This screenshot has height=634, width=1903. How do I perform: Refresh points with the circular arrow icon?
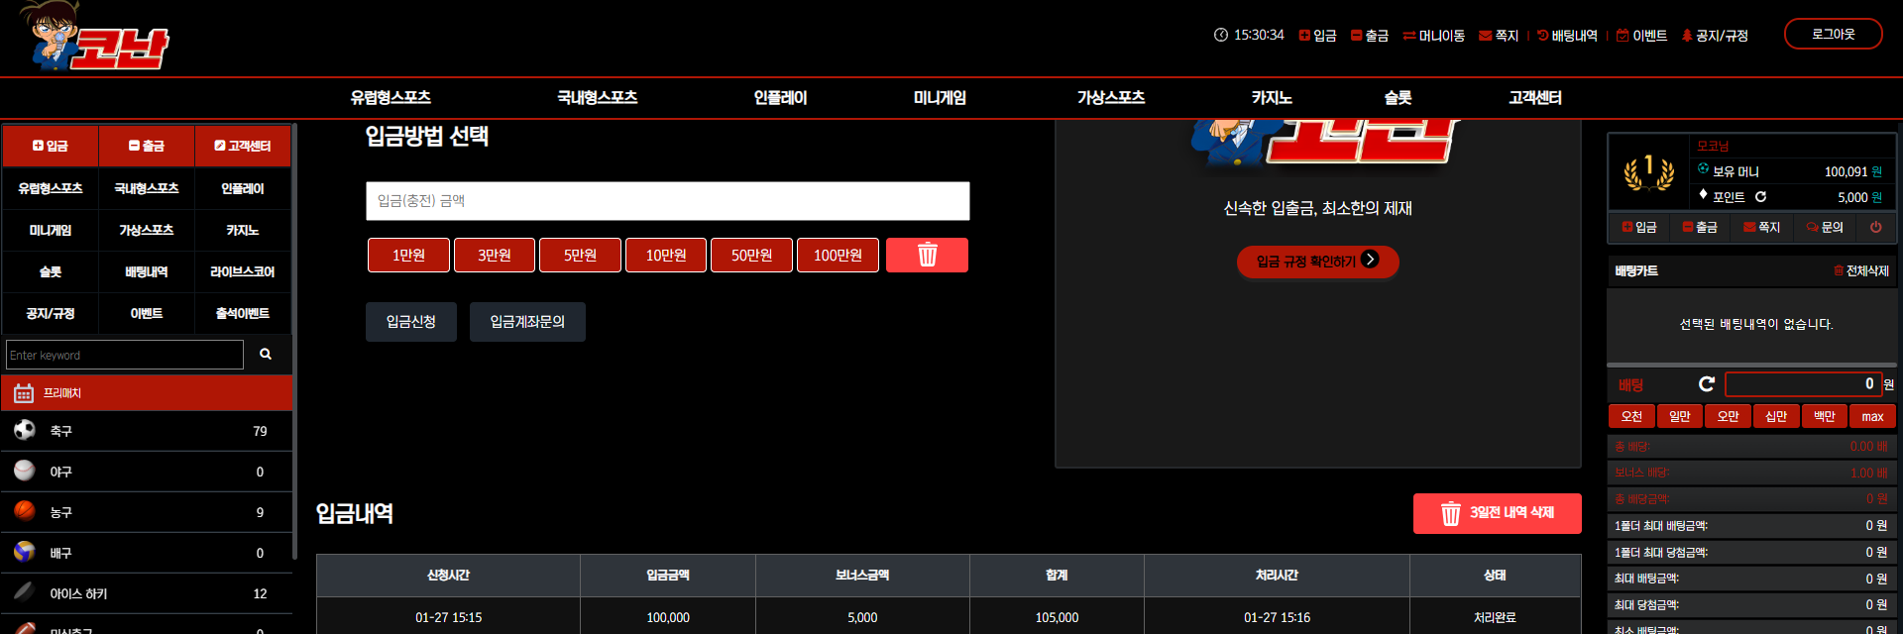pos(1760,197)
